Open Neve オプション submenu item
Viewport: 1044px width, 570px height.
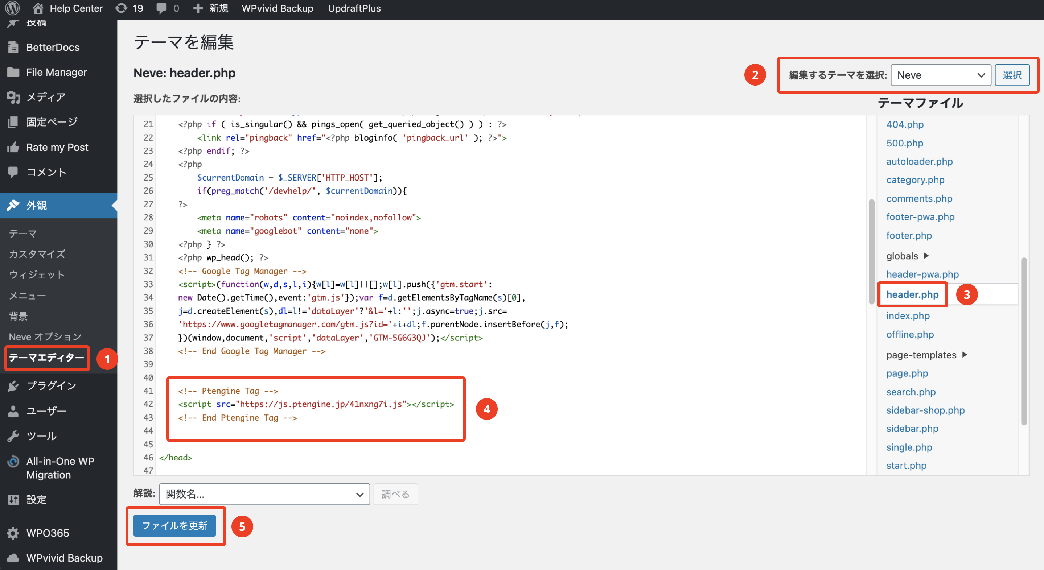tap(45, 336)
